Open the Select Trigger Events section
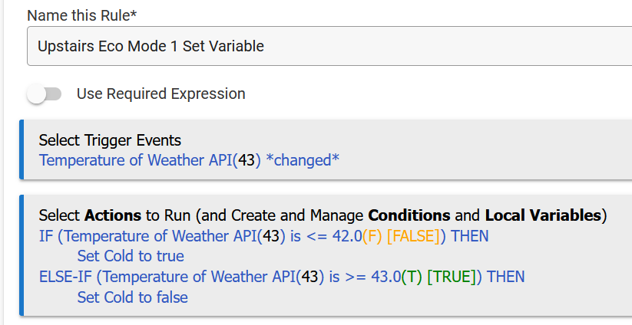Viewport: 632px width, 325px height. pos(110,140)
